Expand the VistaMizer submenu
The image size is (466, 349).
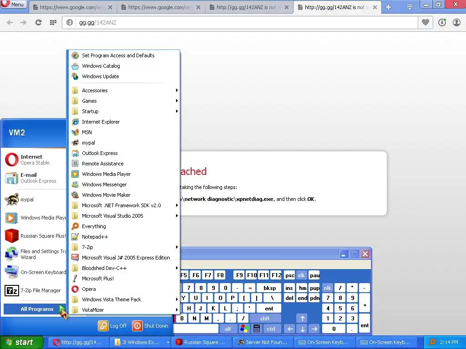(x=123, y=310)
